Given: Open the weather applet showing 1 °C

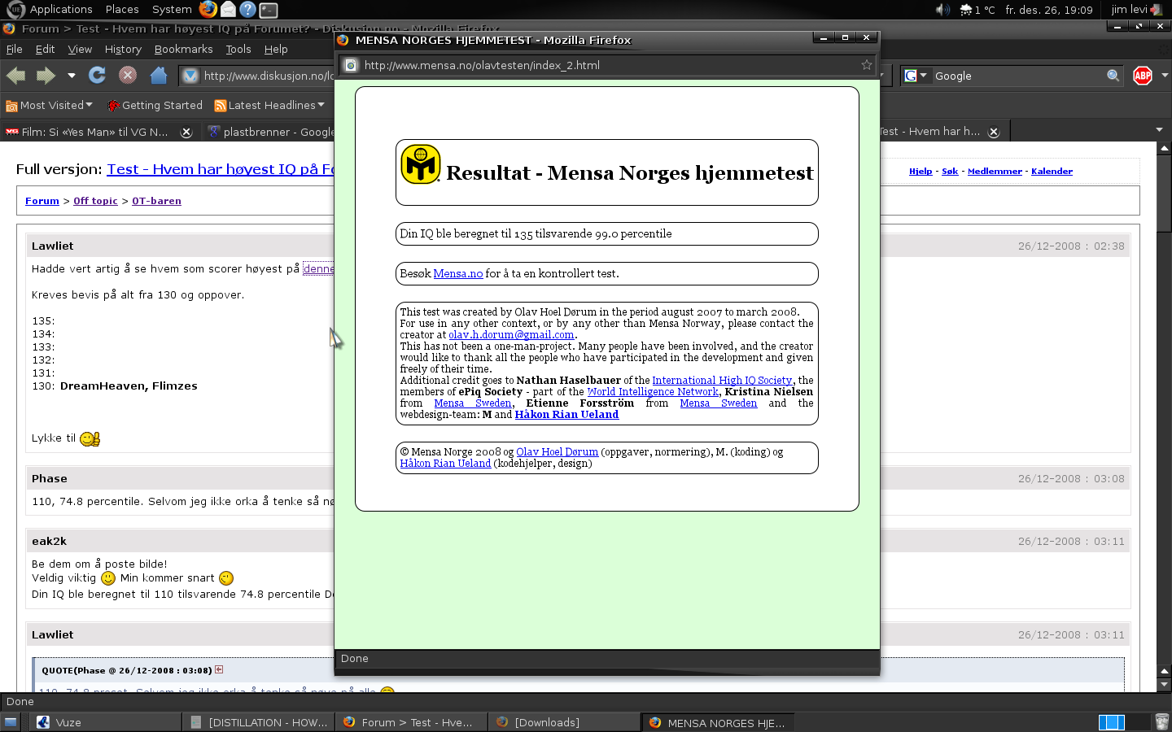Looking at the screenshot, I should (x=977, y=10).
